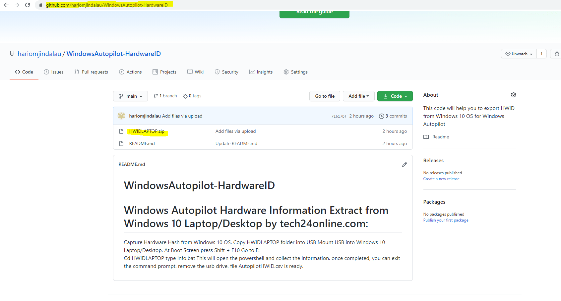The height and width of the screenshot is (301, 561).
Task: View commit history via the clock icon
Action: [x=381, y=116]
